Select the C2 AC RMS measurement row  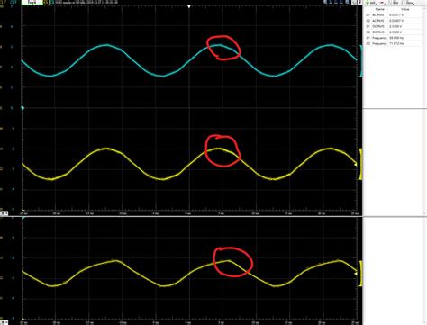[394, 21]
